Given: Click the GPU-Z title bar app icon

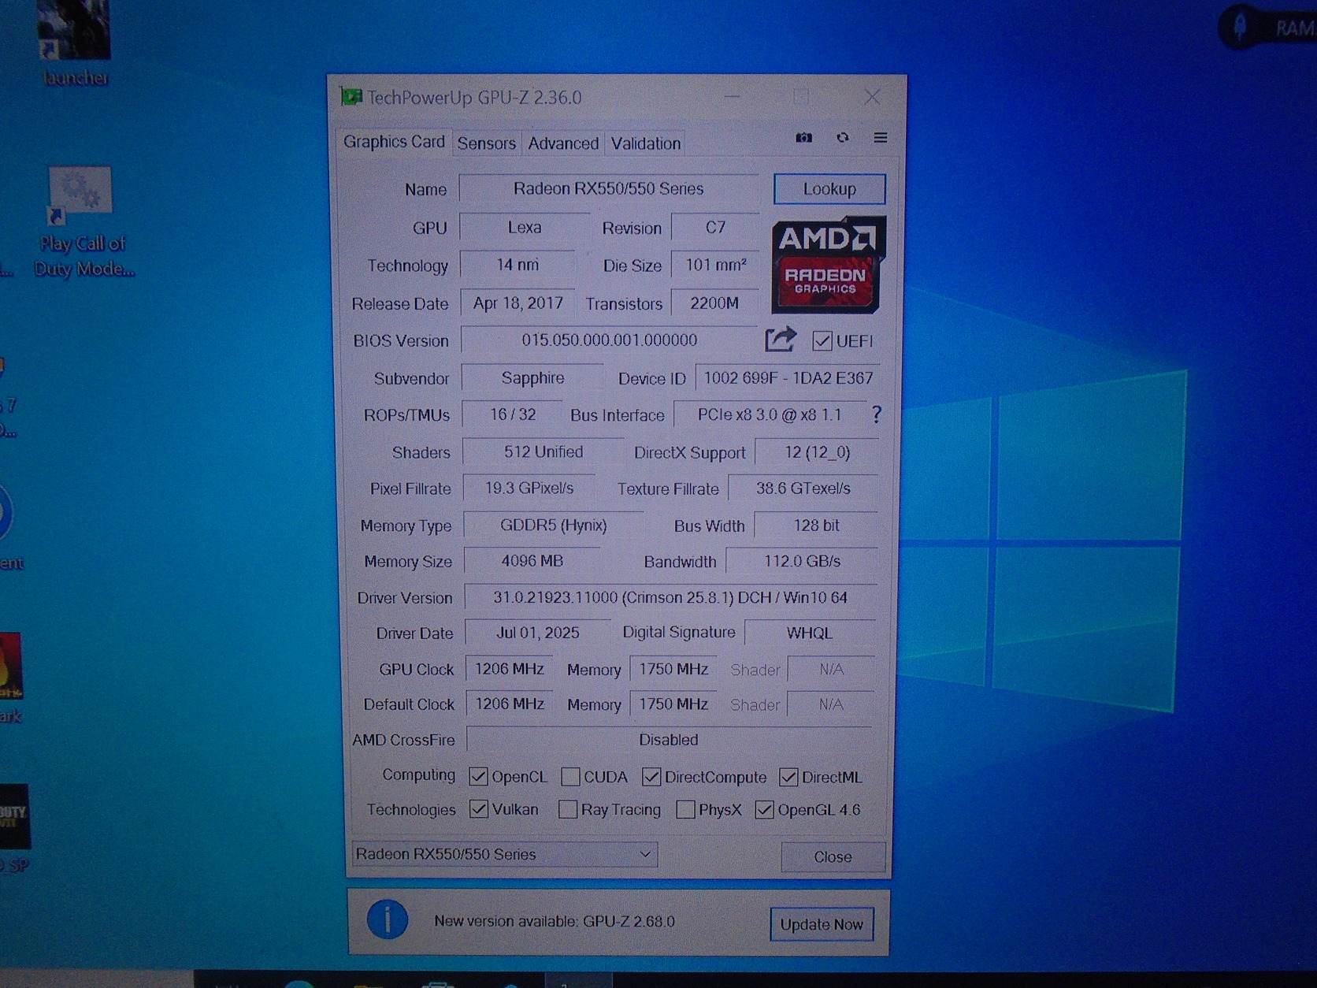Looking at the screenshot, I should click(x=351, y=97).
